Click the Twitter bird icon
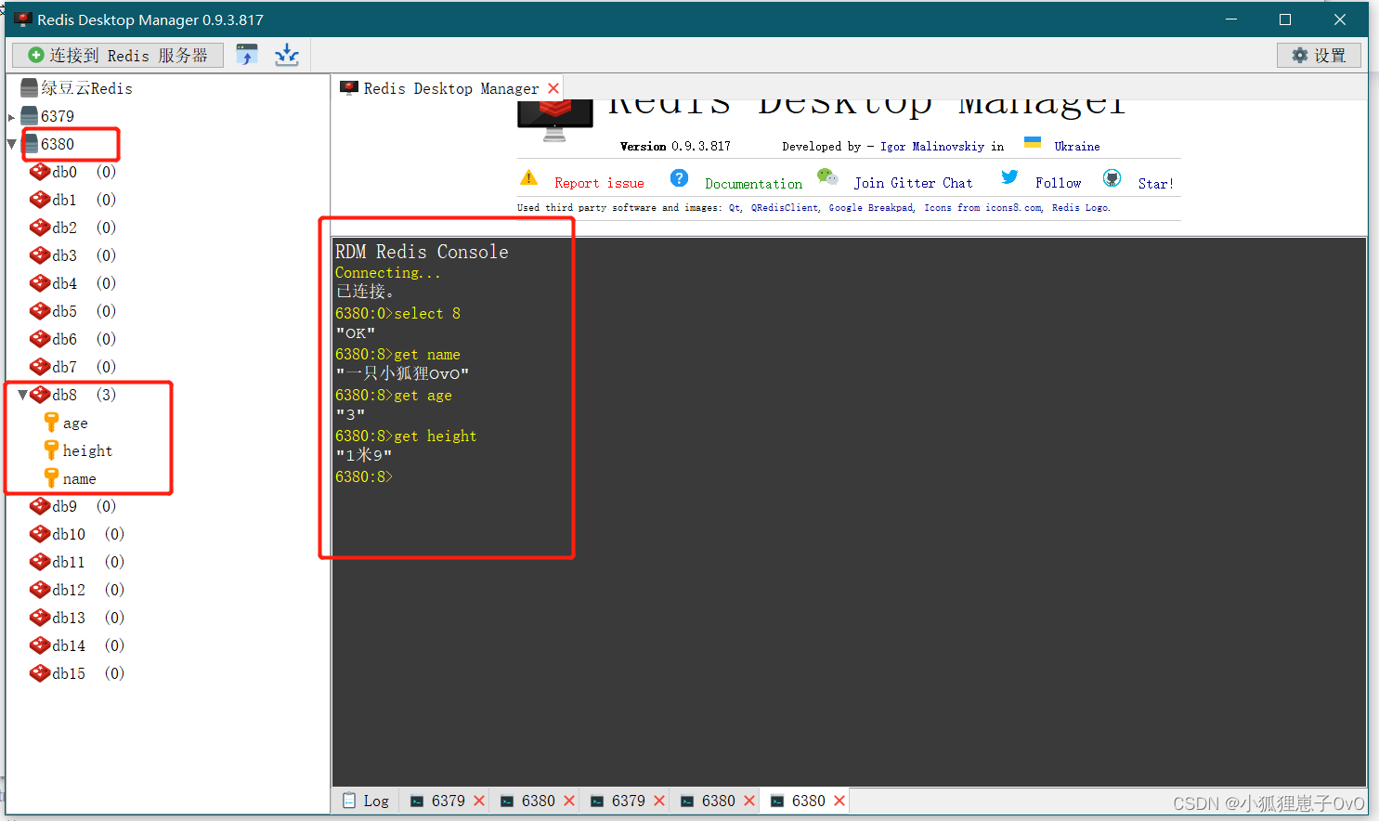1379x821 pixels. 1009,176
